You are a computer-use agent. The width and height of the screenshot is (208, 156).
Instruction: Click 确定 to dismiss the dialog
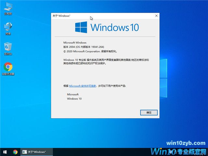pyautogui.click(x=149, y=112)
